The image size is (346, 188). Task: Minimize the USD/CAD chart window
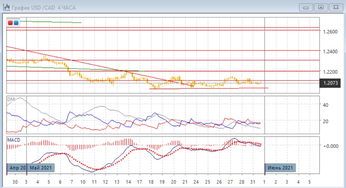pyautogui.click(x=306, y=7)
